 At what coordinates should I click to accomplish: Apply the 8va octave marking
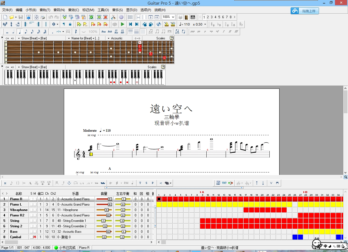[x=104, y=31]
